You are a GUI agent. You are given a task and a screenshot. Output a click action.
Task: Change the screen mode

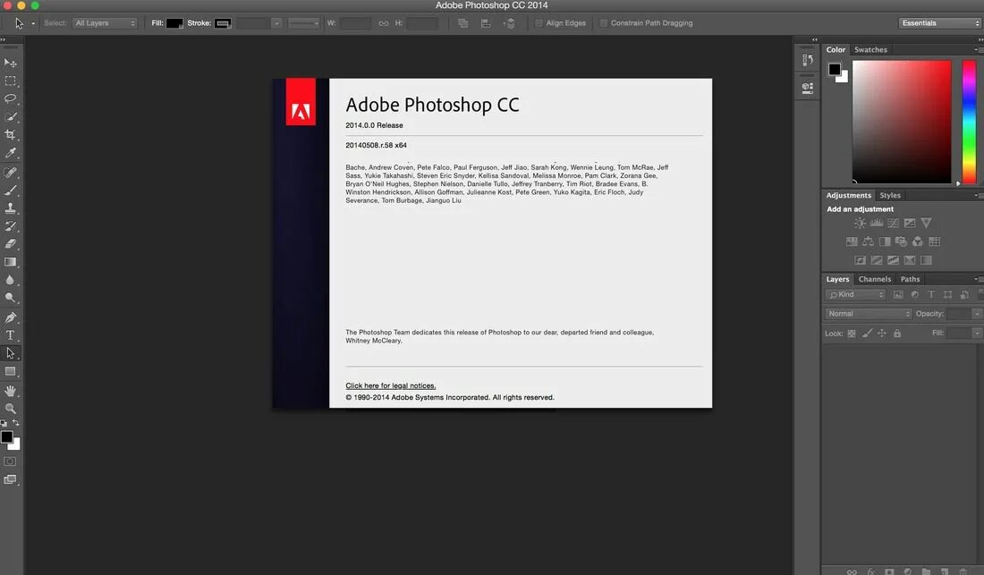tap(10, 479)
